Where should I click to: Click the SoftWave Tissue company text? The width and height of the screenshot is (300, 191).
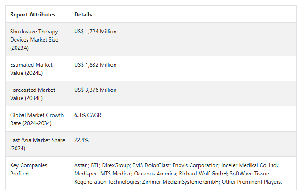click(249, 174)
